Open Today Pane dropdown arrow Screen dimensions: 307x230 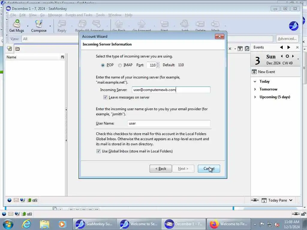point(291,200)
